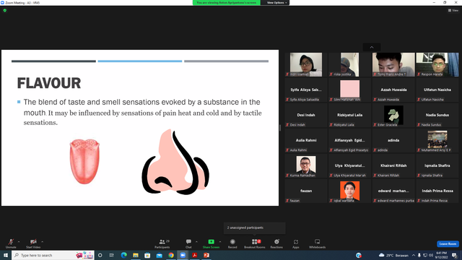Open Breakout Rooms
Image resolution: width=462 pixels, height=260 pixels.
pyautogui.click(x=255, y=243)
